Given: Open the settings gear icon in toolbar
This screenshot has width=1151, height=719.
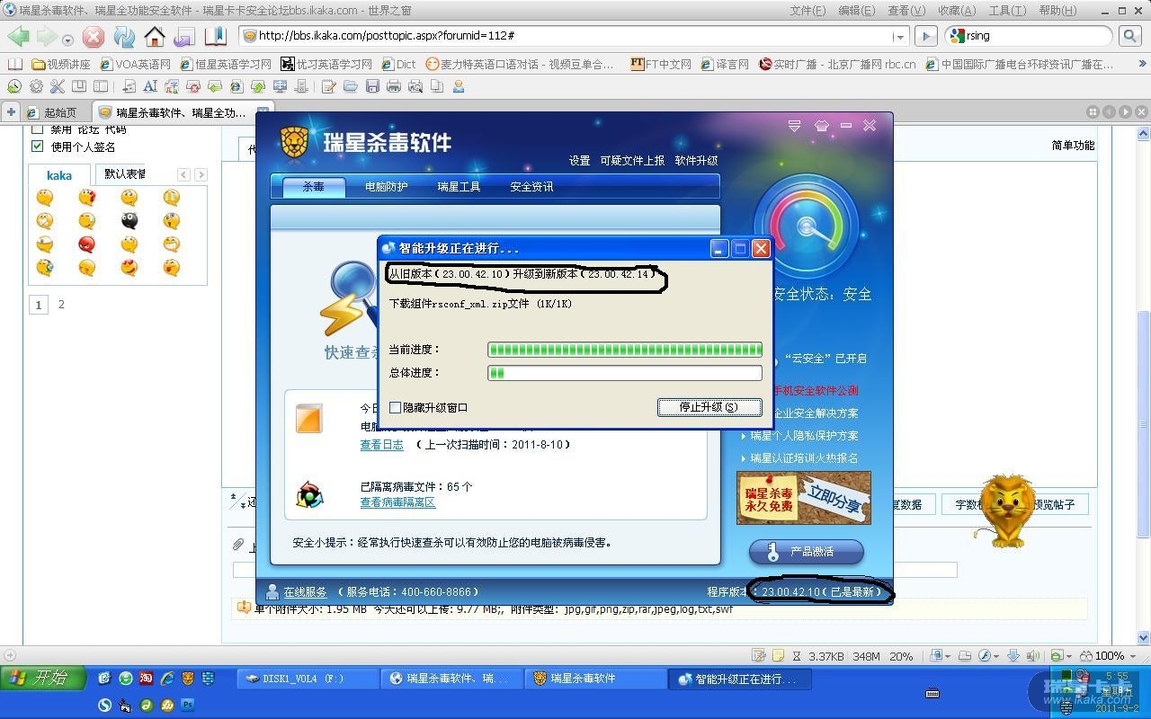Looking at the screenshot, I should [36, 86].
